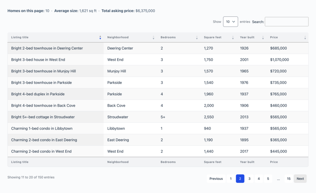Viewport: 316px width, 193px height.
Task: Open the Show entries dropdown
Action: [230, 22]
